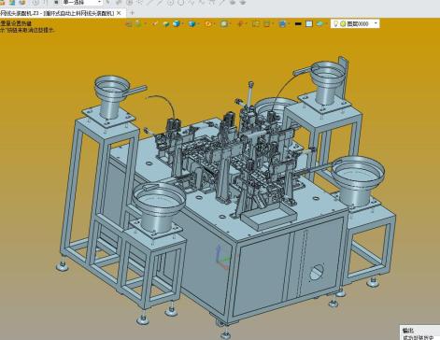Viewport: 440px width, 340px height.
Task: Click the first gray view toolbar icon
Action: point(129,23)
